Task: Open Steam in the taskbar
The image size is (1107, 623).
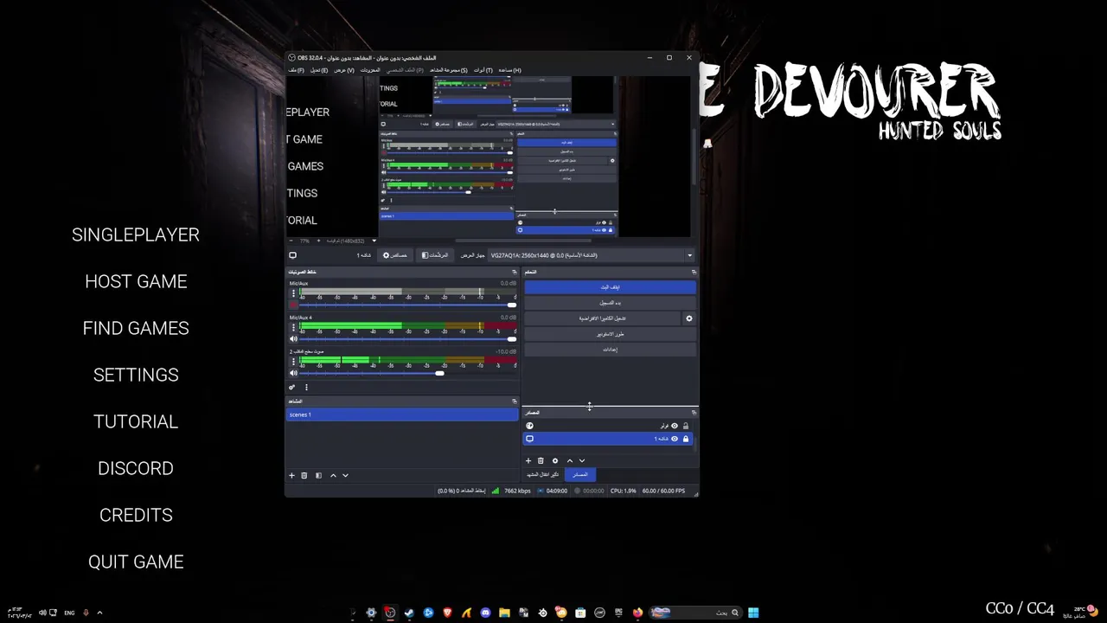Action: point(409,613)
